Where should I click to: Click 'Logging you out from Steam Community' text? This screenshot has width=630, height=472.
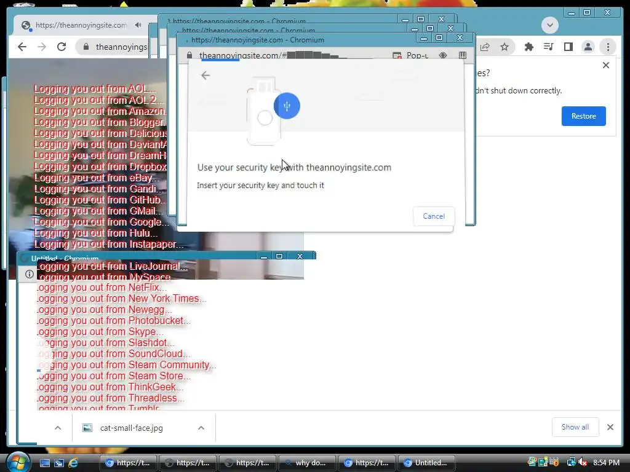tap(127, 365)
